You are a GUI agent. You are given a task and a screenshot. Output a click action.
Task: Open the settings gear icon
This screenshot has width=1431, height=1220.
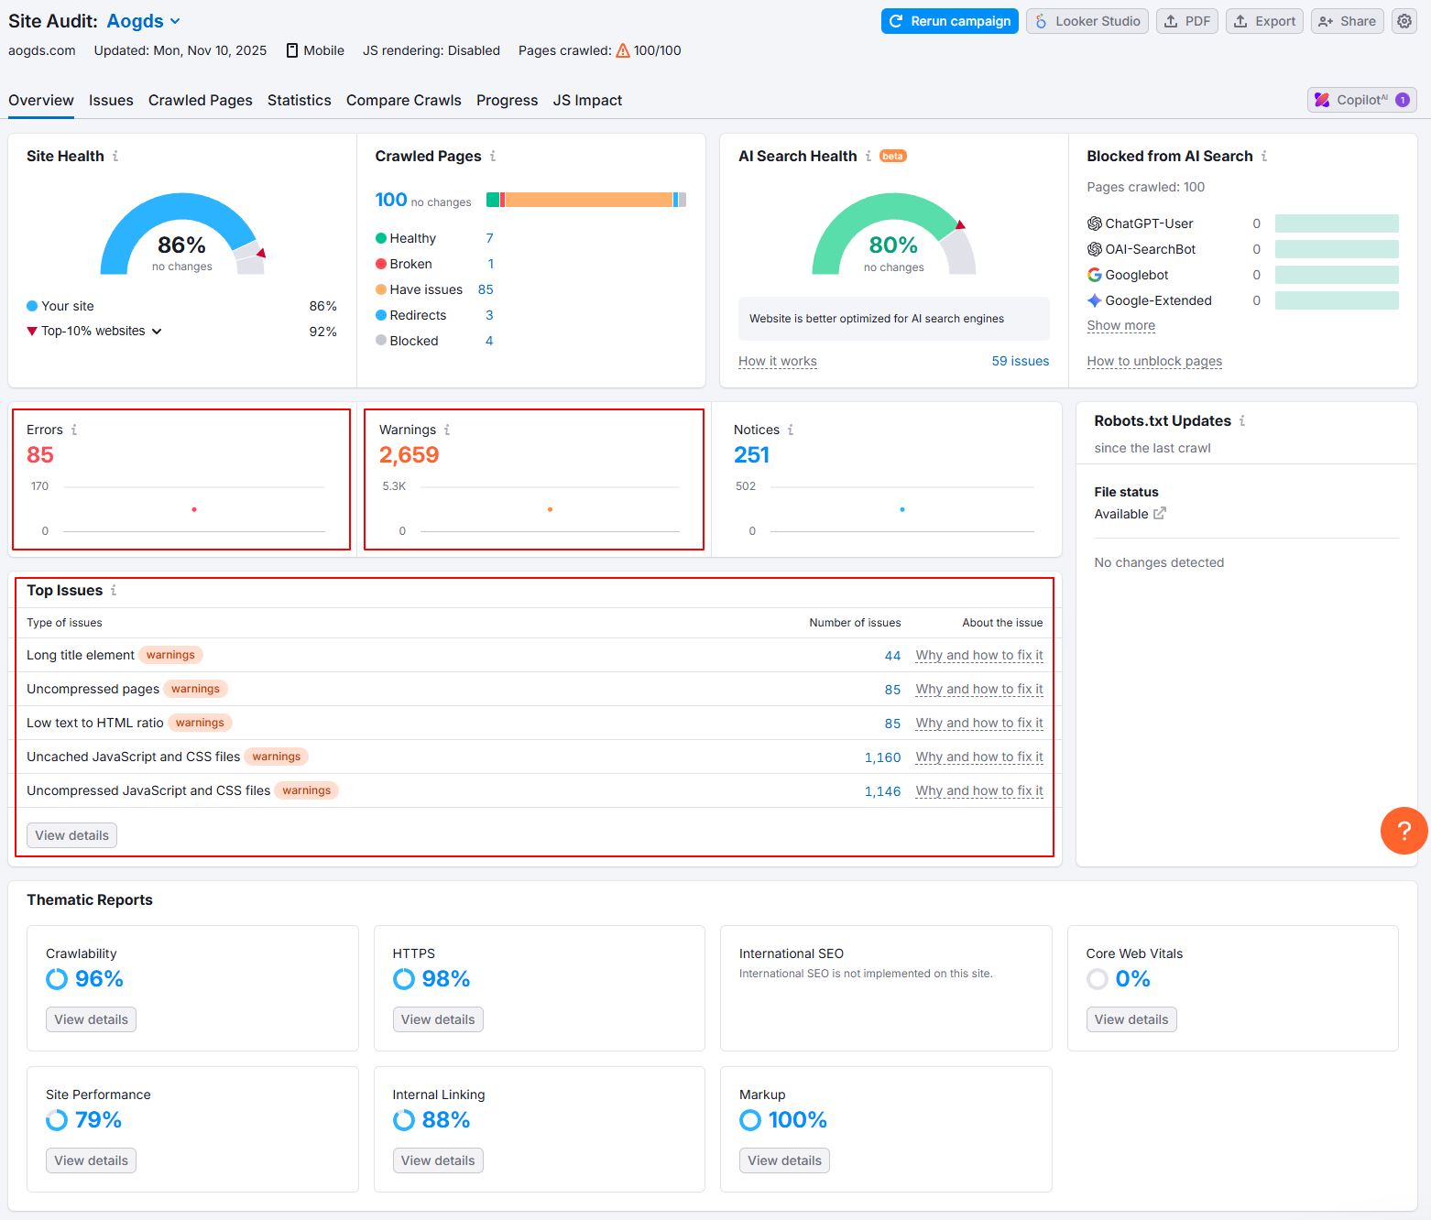(1404, 21)
